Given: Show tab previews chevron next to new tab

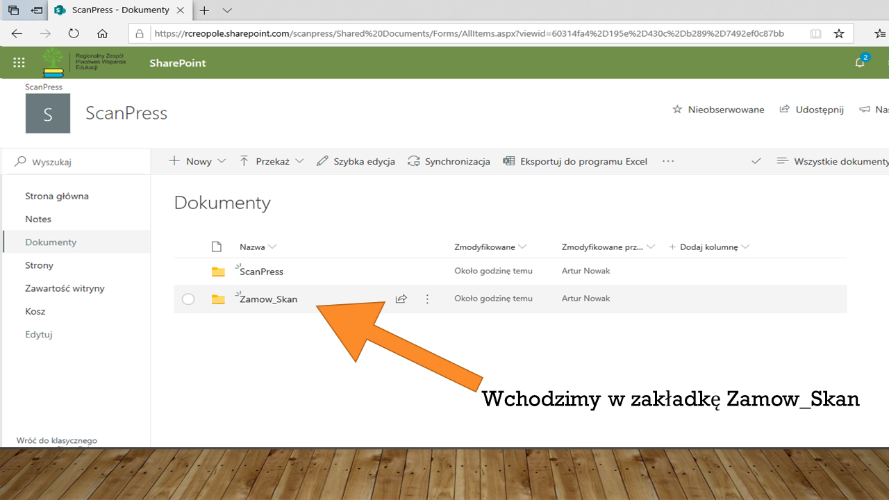Looking at the screenshot, I should (226, 10).
